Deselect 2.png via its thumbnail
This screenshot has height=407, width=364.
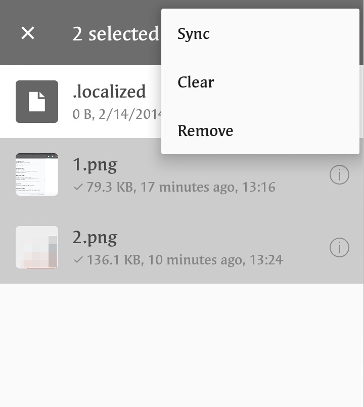[x=37, y=247]
